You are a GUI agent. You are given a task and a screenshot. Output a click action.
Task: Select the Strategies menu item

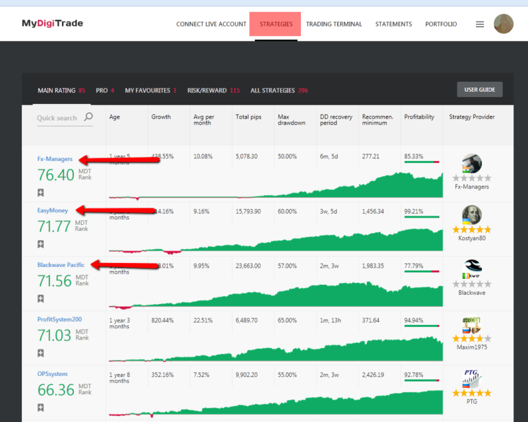[276, 24]
